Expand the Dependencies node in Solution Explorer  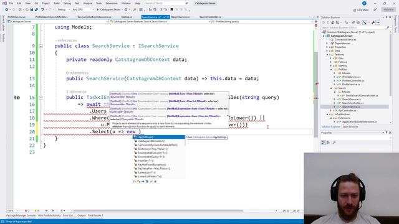tap(327, 44)
